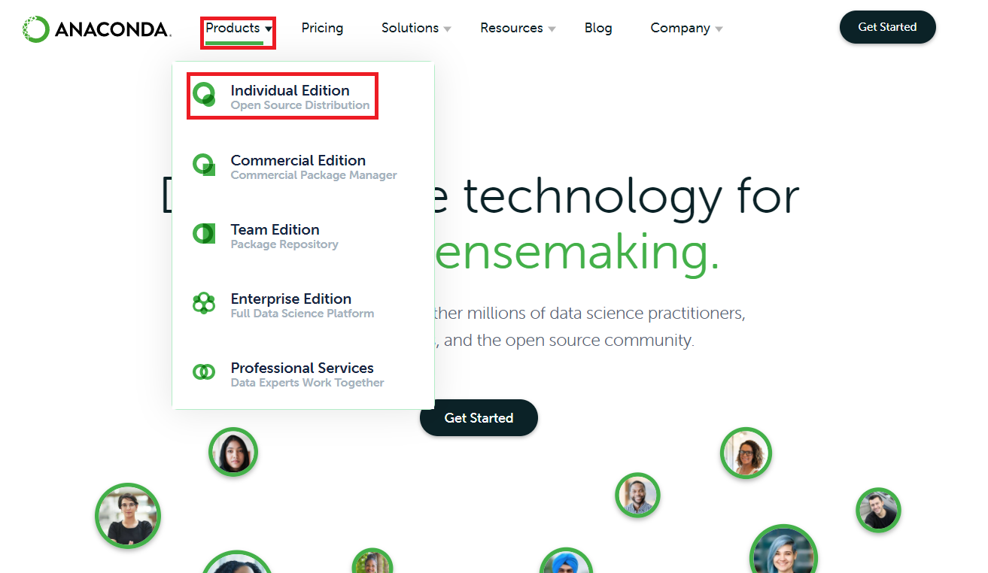Click the Team Edition half-circle icon

[204, 234]
